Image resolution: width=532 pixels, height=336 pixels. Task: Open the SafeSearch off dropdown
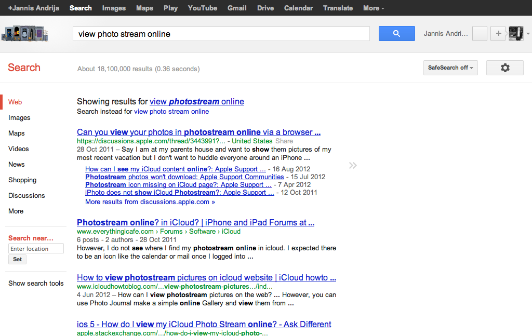point(450,68)
